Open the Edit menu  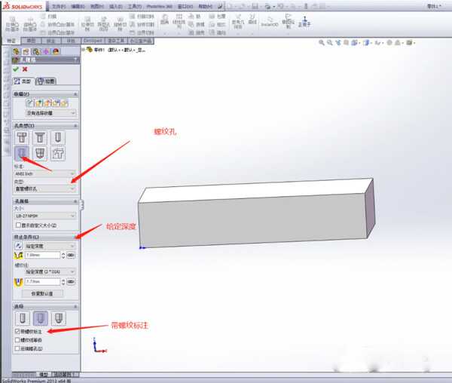78,6
